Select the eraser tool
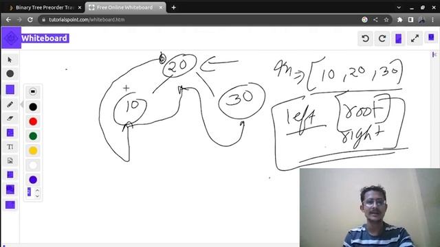Image resolution: width=440 pixels, height=247 pixels. click(x=10, y=119)
